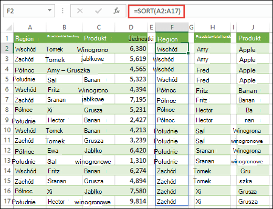Click the cell with value 6,420
Screen dimensions: 273x209
131,150
